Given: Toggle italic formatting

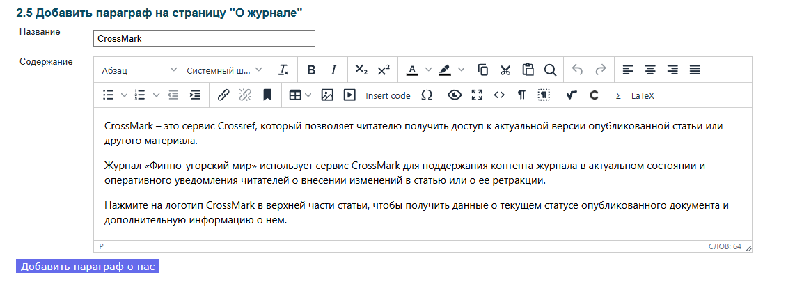Looking at the screenshot, I should click(333, 70).
